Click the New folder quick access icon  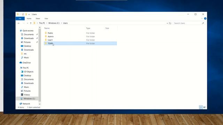[26, 14]
